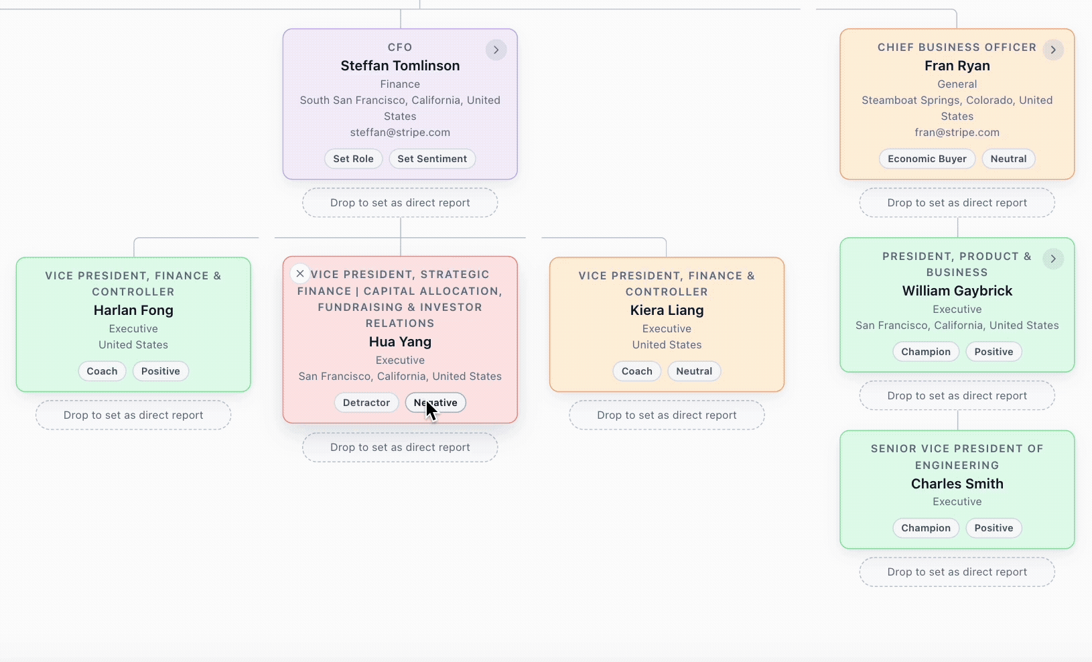Viewport: 1092px width, 662px height.
Task: Toggle Charles Smith's Positive sentiment pill
Action: (x=994, y=528)
